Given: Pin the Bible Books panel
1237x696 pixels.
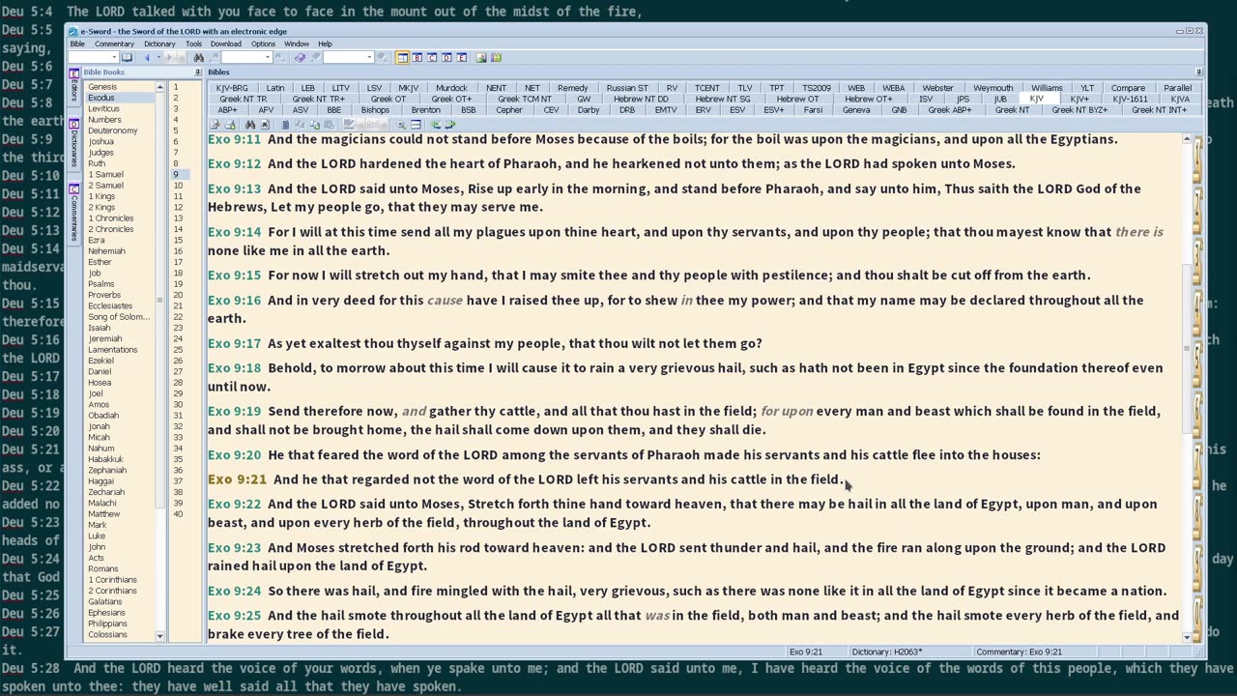Looking at the screenshot, I should (197, 72).
